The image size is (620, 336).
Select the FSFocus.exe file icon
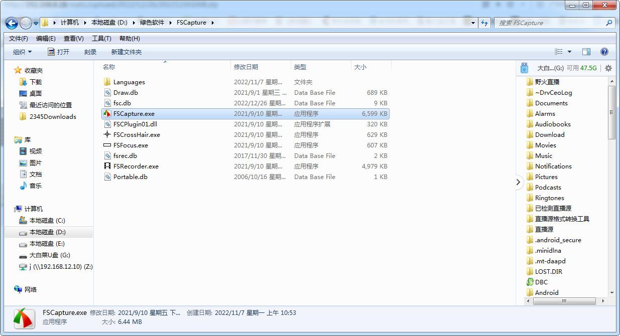click(107, 145)
